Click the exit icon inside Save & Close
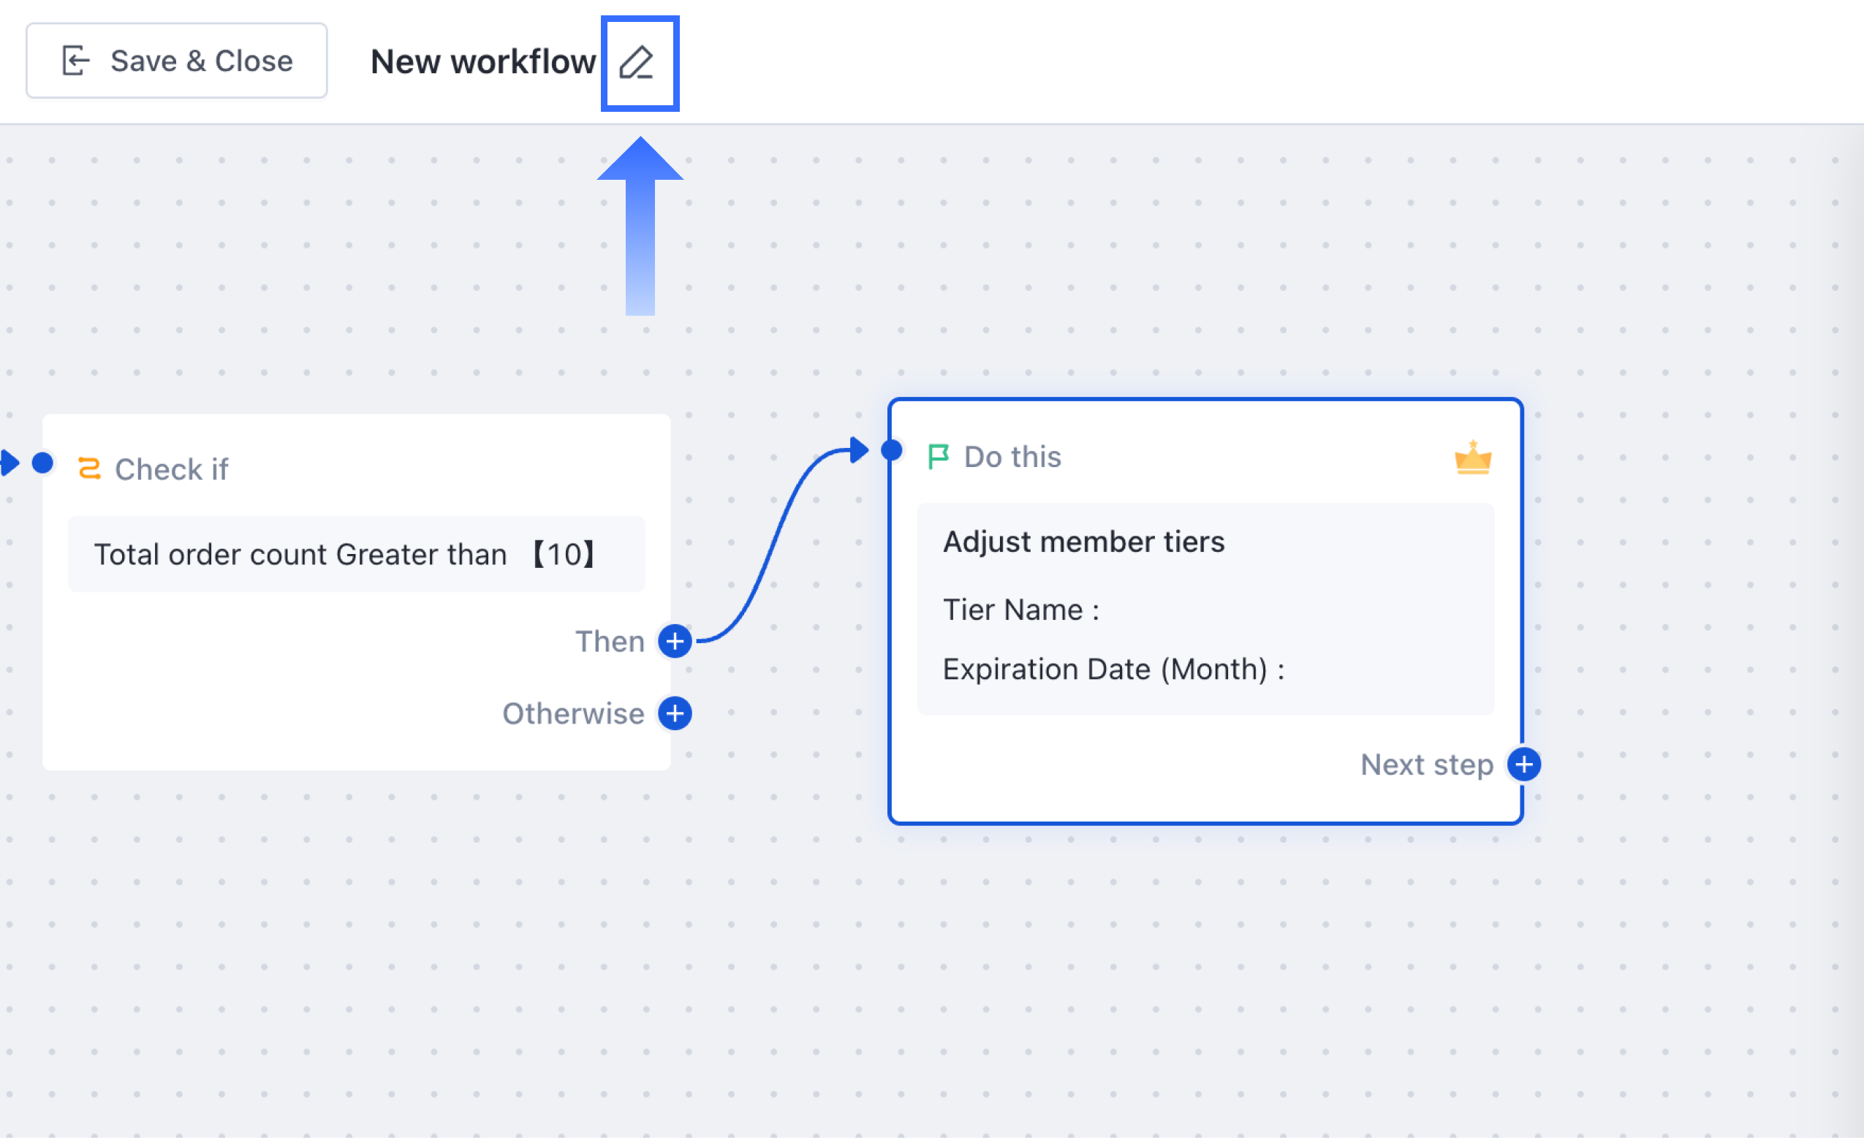The width and height of the screenshot is (1864, 1138). coord(75,61)
